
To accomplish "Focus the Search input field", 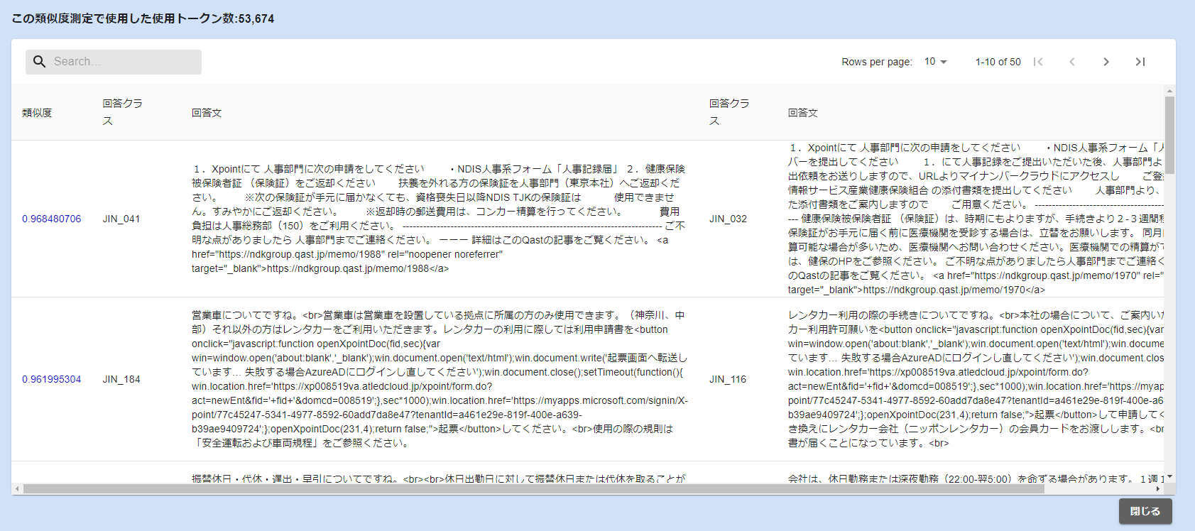I will (124, 62).
